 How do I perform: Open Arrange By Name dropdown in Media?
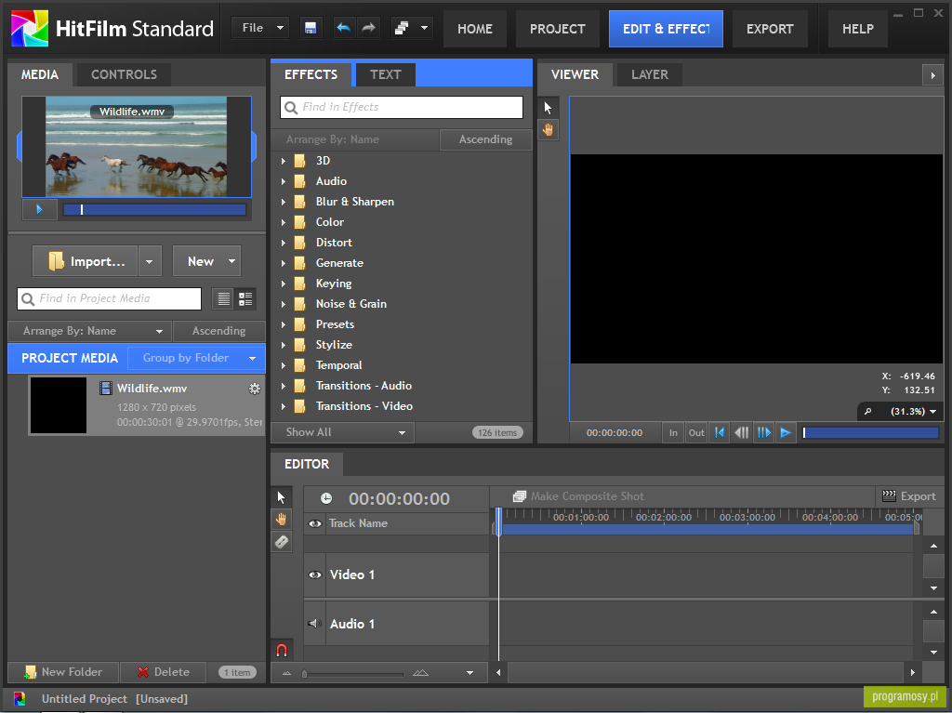(x=90, y=331)
